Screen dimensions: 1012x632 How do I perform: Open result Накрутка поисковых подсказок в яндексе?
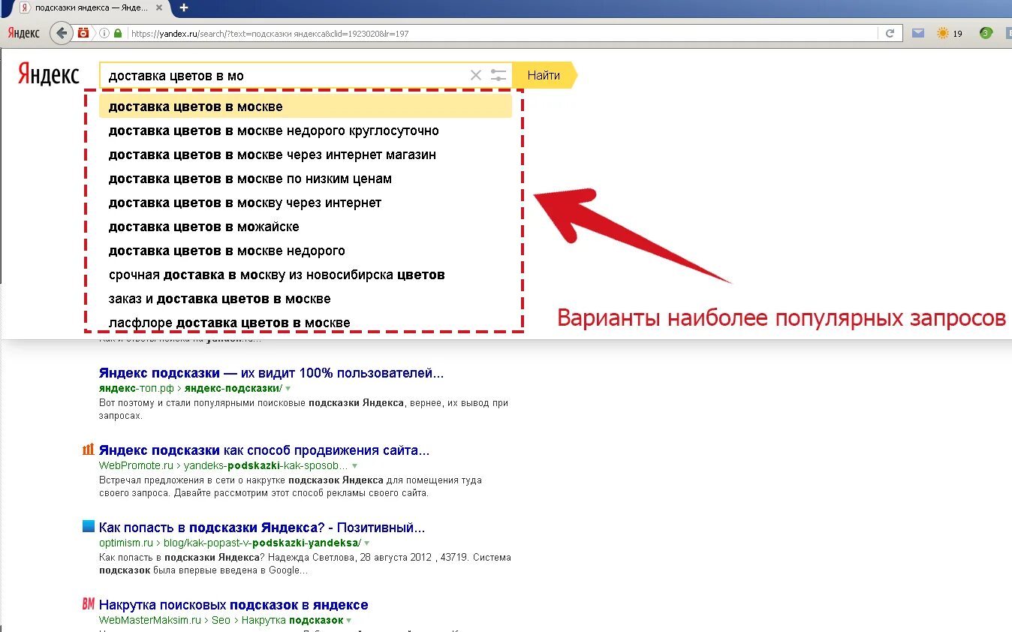tap(233, 605)
